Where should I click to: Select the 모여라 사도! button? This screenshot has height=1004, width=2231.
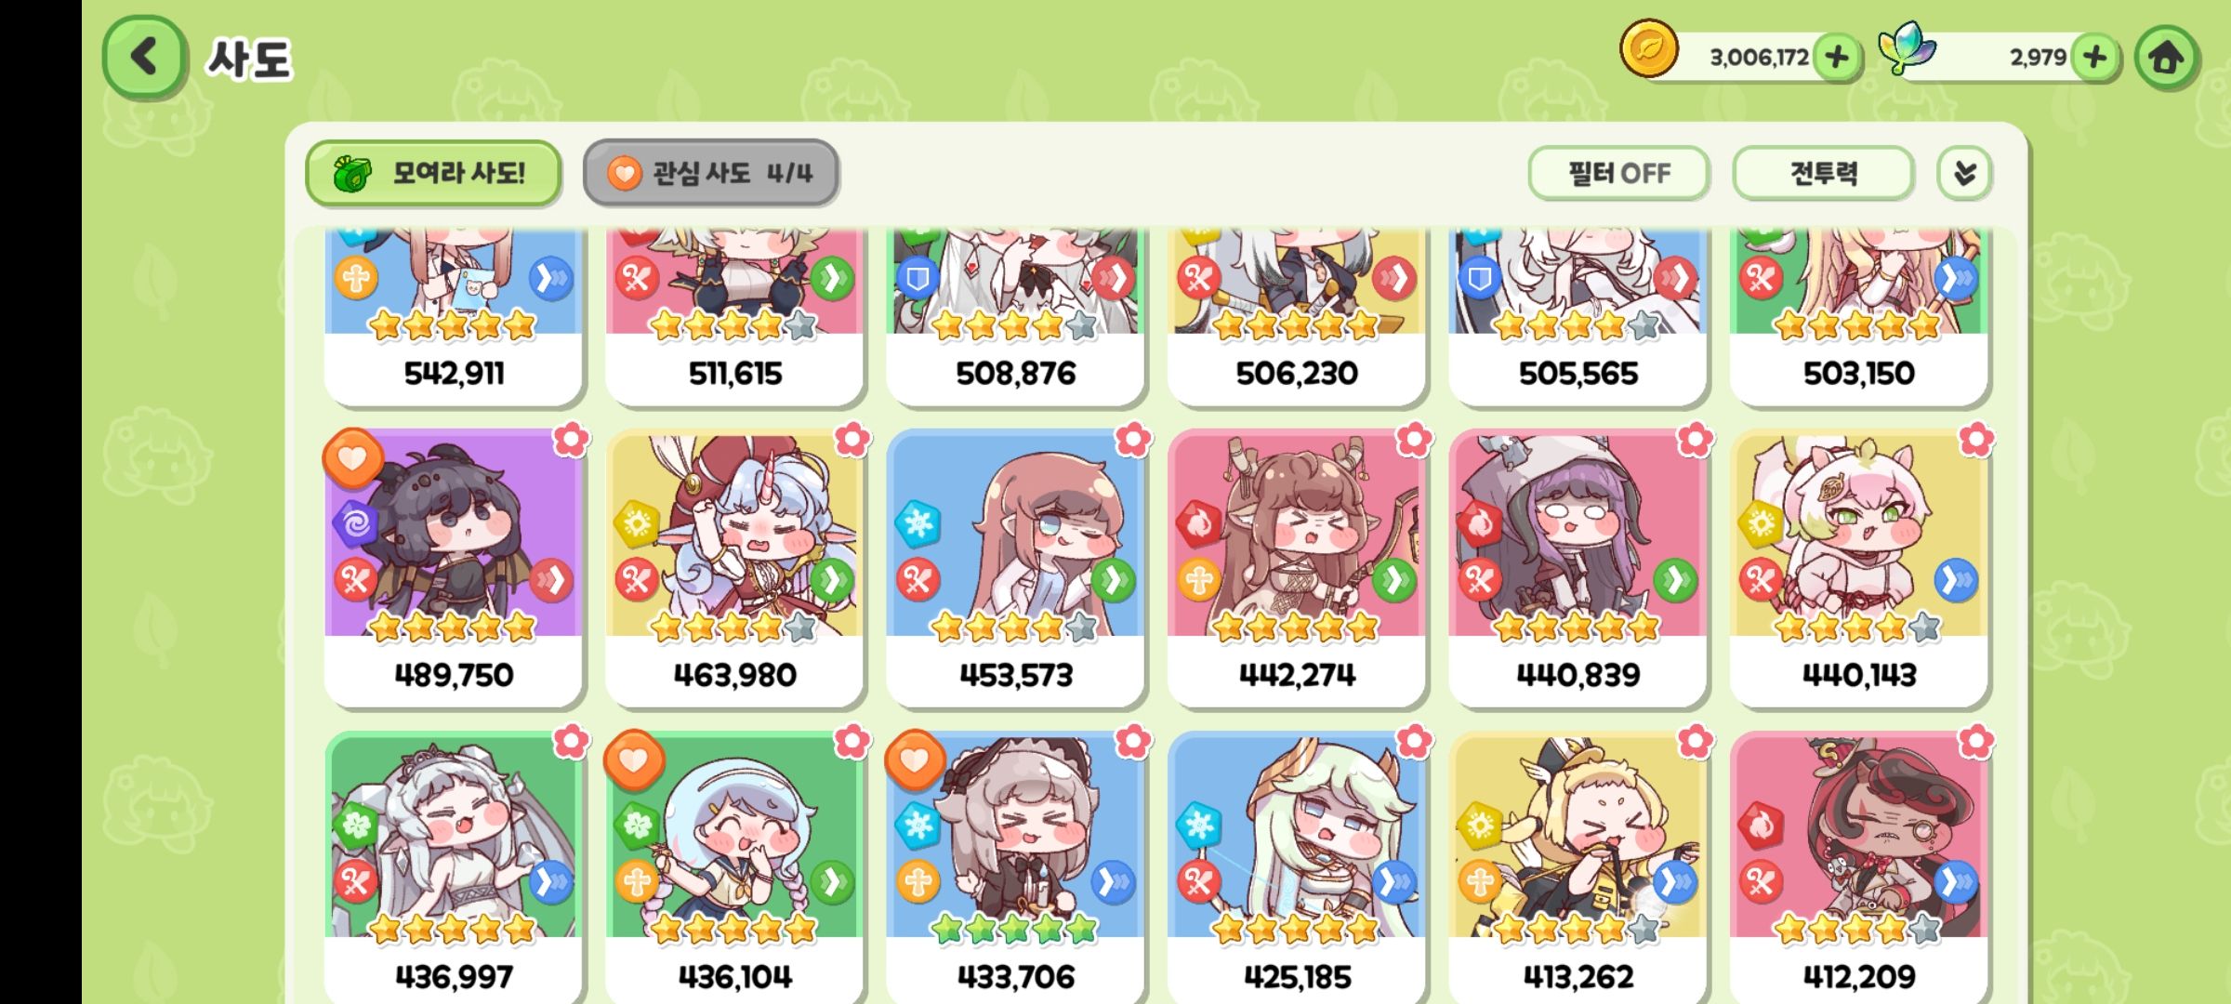point(433,173)
